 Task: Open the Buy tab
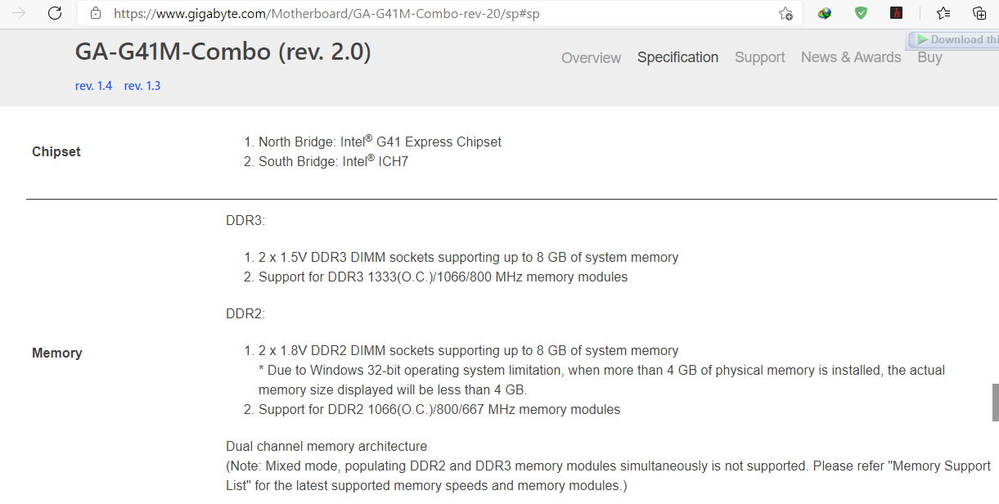point(930,57)
